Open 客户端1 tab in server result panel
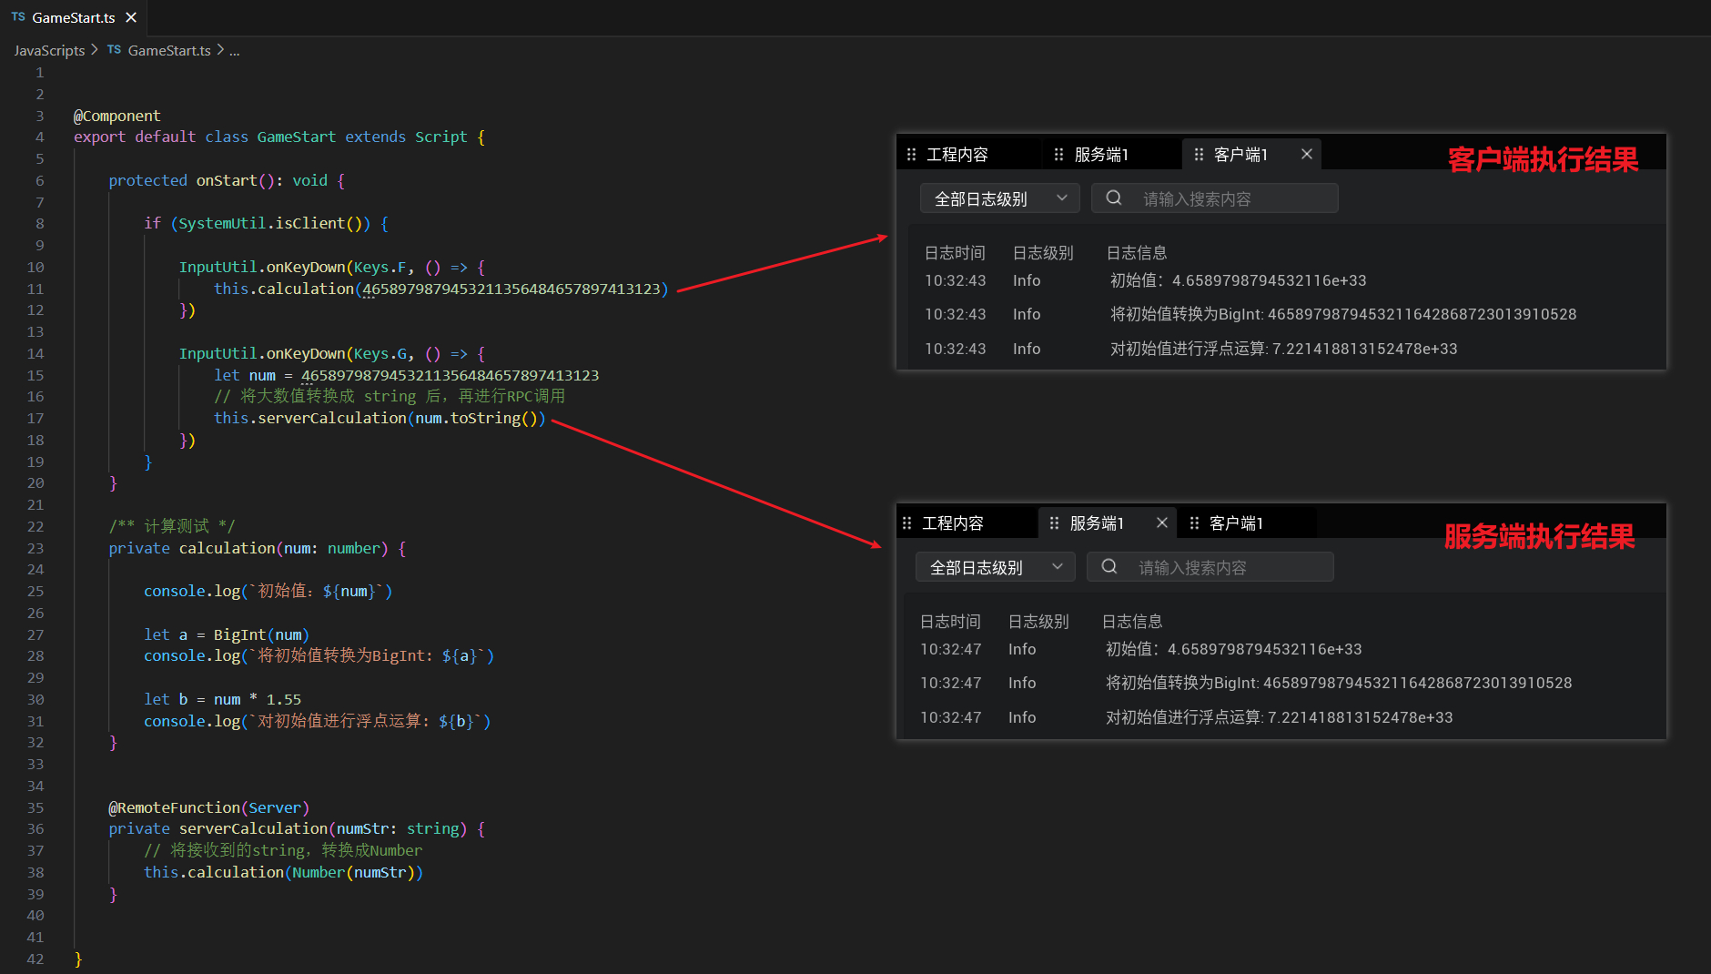Viewport: 1711px width, 974px height. tap(1236, 523)
